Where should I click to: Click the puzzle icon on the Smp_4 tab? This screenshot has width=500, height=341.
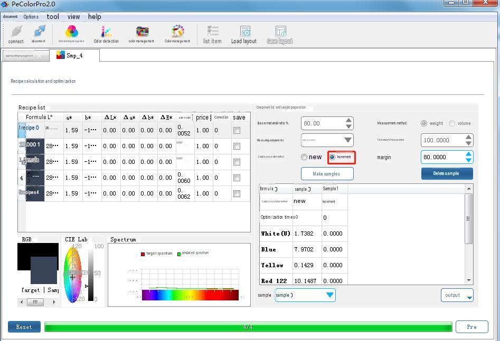click(60, 55)
